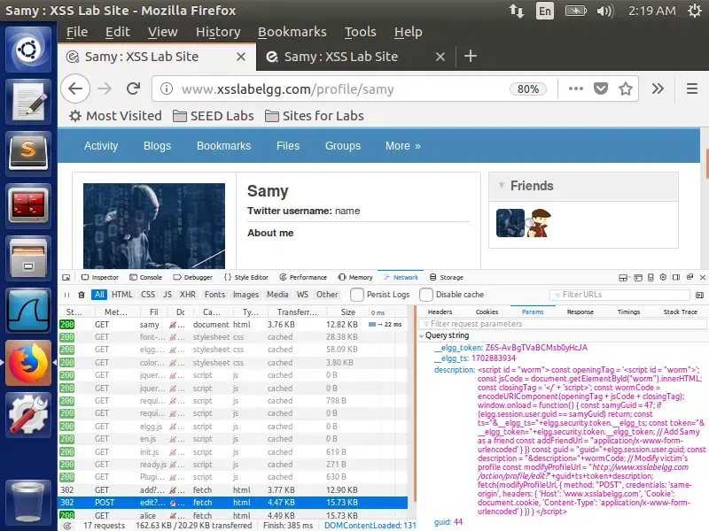Collapse the Query string section
Viewport: 709px width, 531px height.
click(422, 336)
